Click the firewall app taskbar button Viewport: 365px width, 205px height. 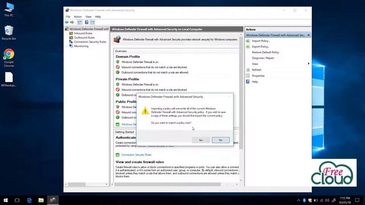[53, 200]
